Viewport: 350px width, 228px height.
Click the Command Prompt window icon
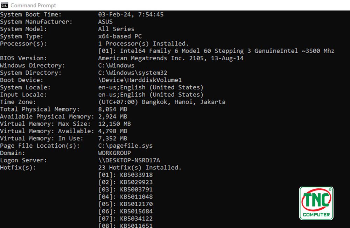coord(4,5)
